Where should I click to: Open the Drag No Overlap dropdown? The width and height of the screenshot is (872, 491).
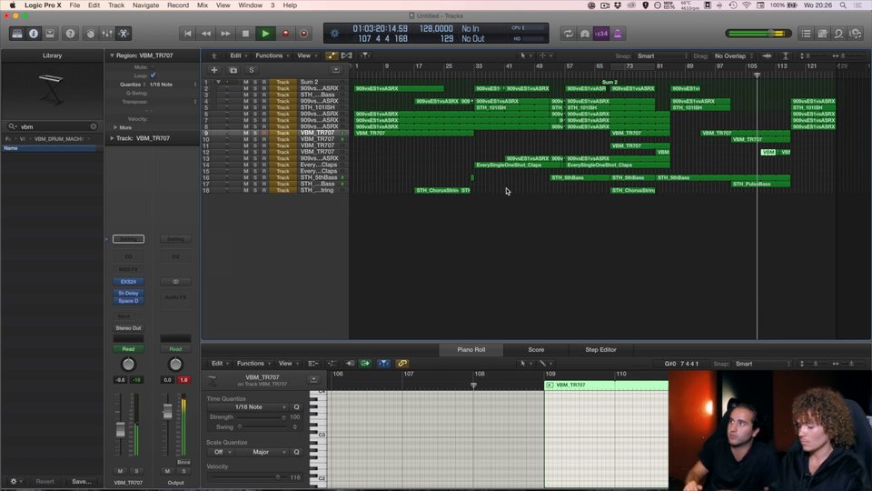tap(733, 56)
